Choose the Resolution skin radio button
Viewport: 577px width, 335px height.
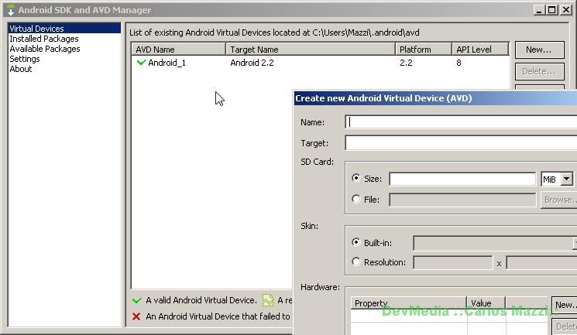[x=356, y=262]
